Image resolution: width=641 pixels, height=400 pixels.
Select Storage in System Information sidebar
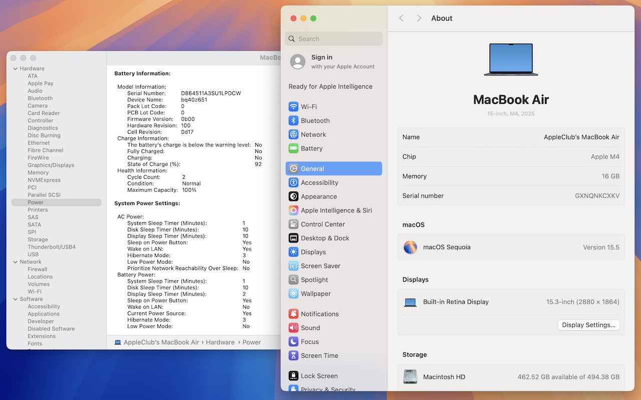pyautogui.click(x=38, y=240)
